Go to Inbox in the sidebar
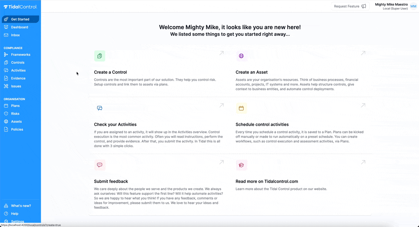This screenshot has height=227, width=419. [x=15, y=35]
